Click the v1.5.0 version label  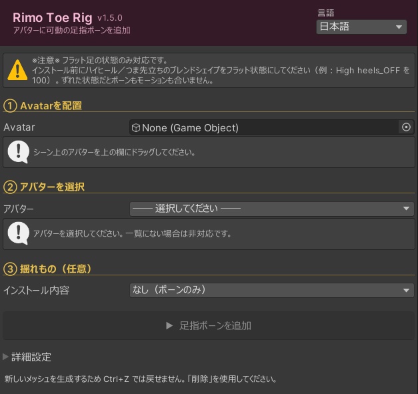(x=110, y=18)
